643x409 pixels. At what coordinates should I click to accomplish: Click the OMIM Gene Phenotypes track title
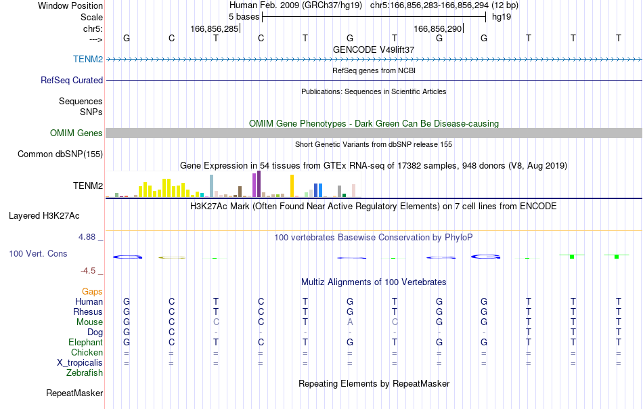(374, 123)
